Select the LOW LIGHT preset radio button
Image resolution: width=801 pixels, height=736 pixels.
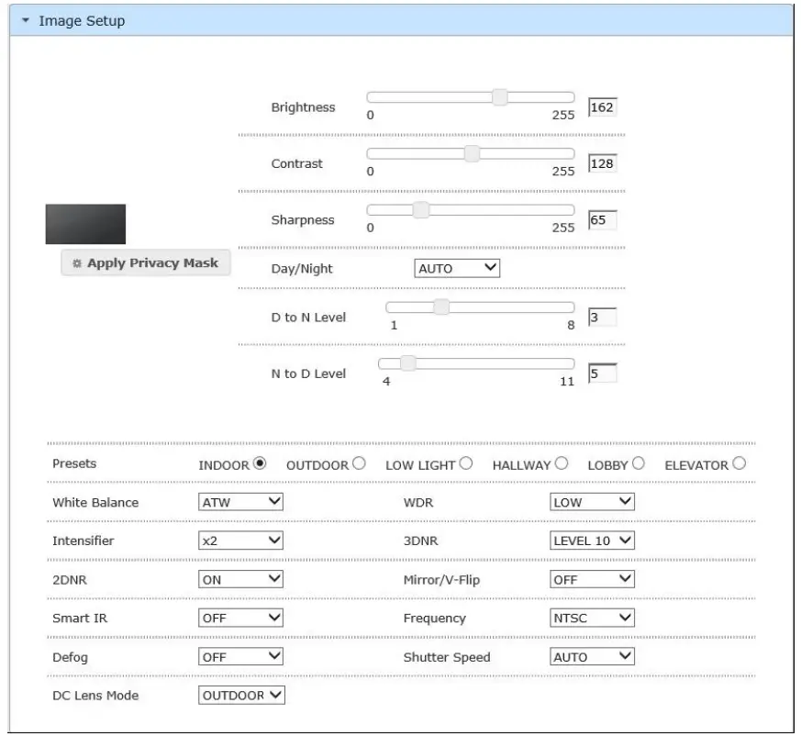tap(465, 463)
